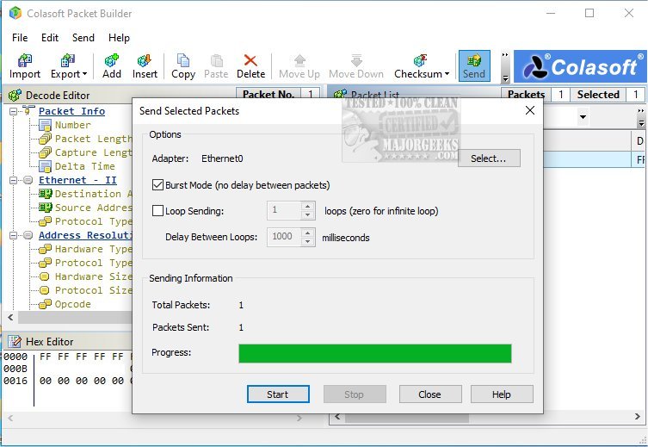Click the Delay Between Loops input field
The image size is (648, 447).
pos(285,237)
